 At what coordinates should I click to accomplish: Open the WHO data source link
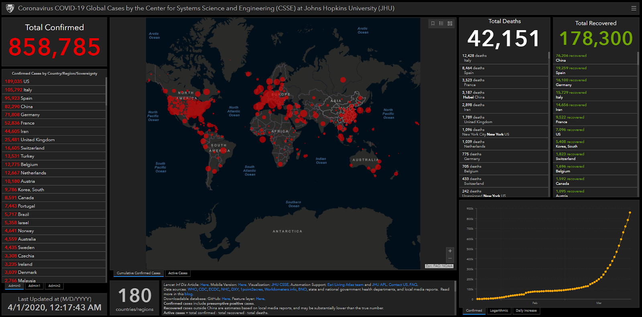click(192, 289)
